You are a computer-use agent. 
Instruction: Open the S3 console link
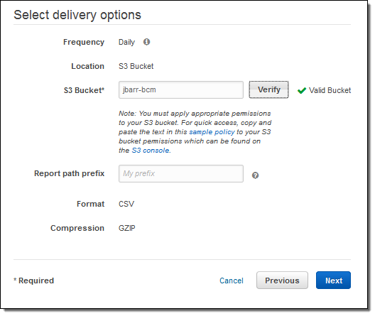[151, 151]
